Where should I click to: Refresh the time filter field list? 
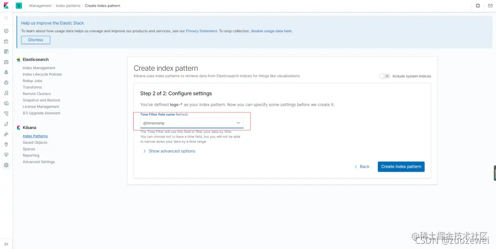182,115
